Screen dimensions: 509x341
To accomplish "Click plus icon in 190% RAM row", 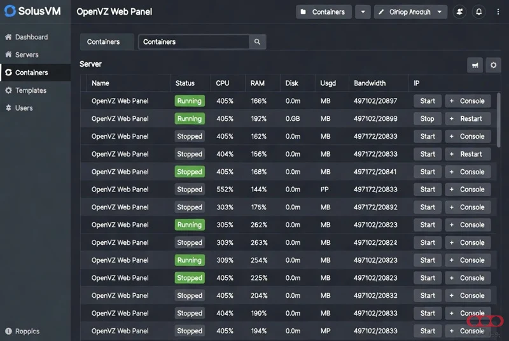I will [452, 314].
